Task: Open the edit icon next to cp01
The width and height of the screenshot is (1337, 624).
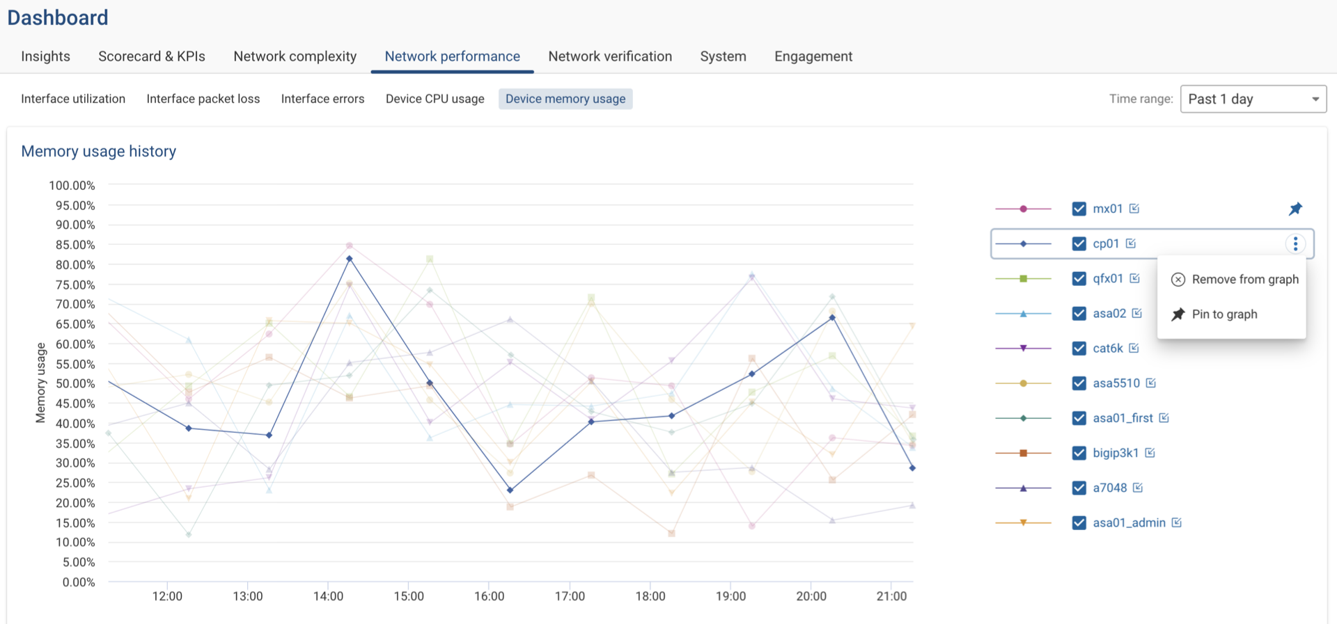Action: tap(1131, 243)
